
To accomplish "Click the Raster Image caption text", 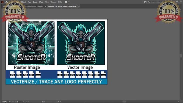I will click(x=27, y=67).
